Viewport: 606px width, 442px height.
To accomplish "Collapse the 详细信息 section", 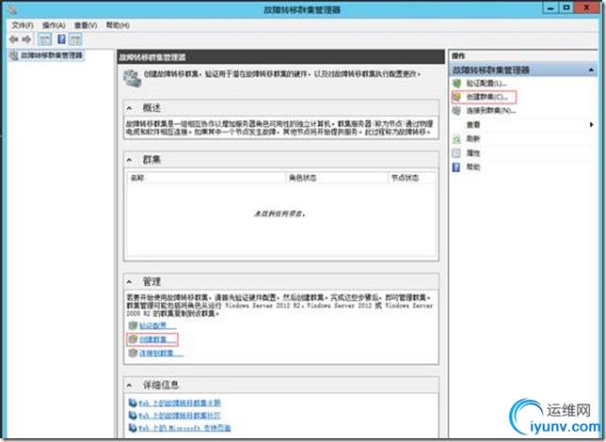I will click(130, 386).
